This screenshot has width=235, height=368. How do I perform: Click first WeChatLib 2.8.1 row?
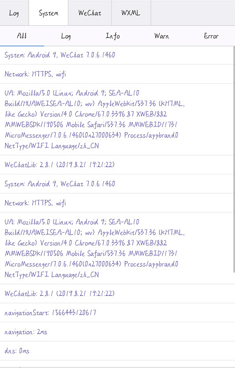pos(117,165)
